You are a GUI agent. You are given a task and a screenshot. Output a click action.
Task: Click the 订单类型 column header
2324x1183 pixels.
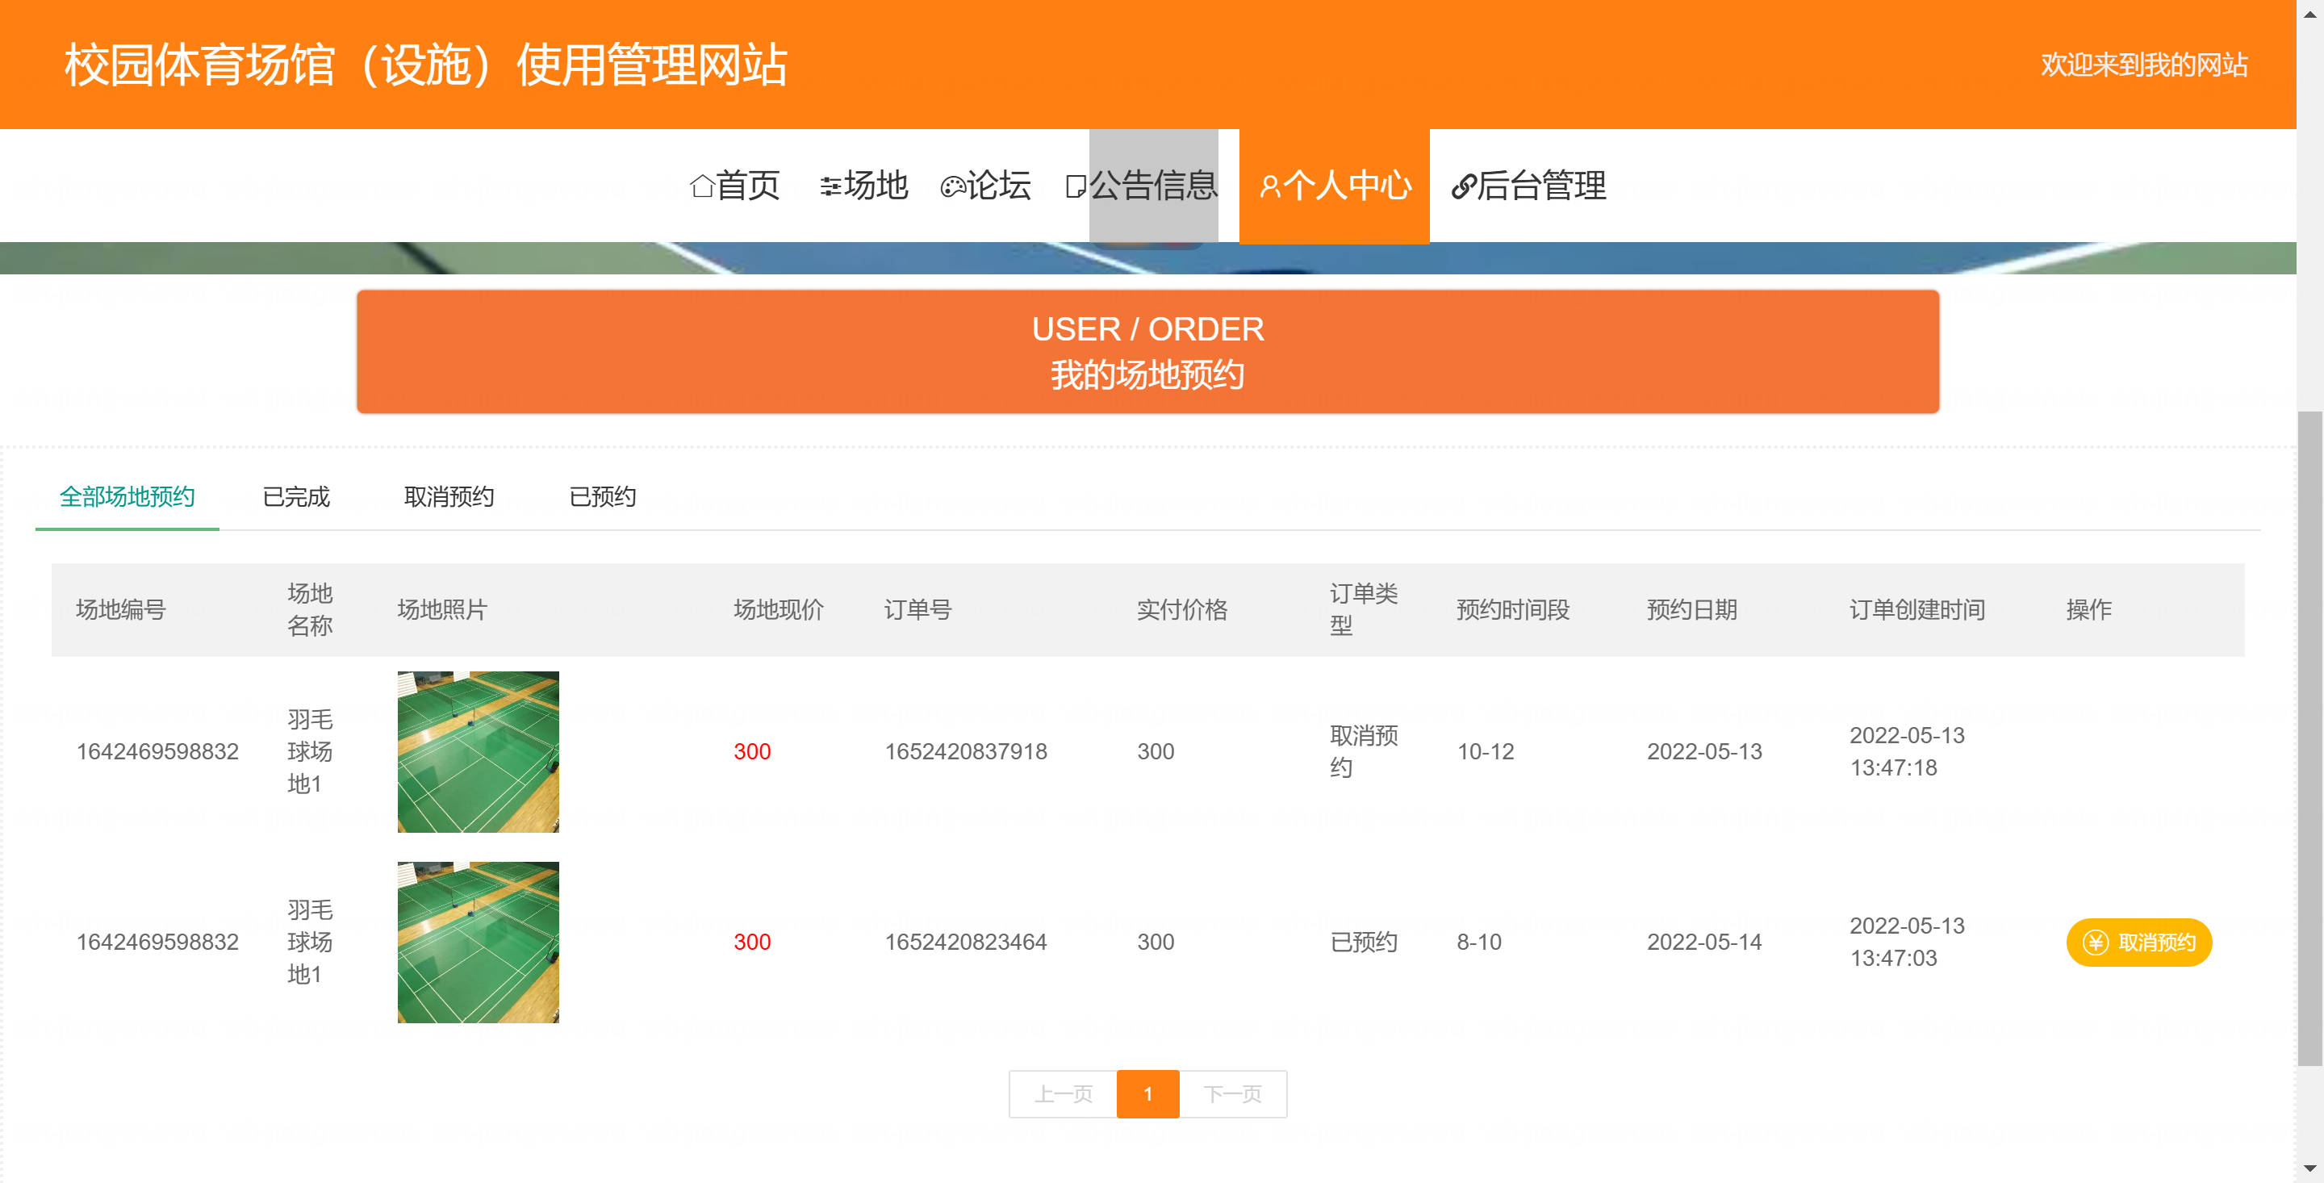click(x=1363, y=610)
